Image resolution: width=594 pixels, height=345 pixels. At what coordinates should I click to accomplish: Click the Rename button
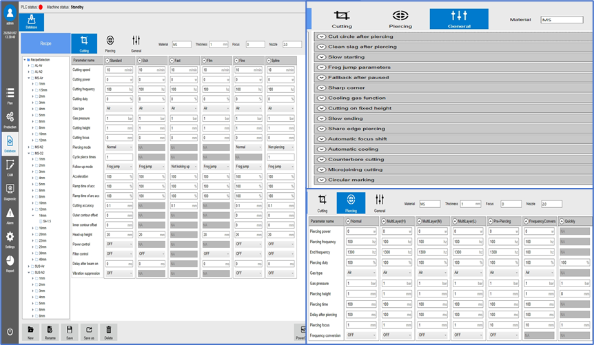click(x=50, y=332)
